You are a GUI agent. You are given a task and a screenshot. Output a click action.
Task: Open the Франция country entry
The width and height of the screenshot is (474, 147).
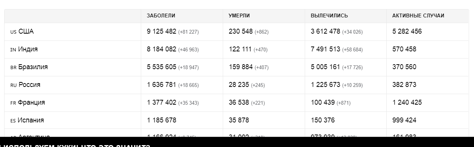click(31, 103)
